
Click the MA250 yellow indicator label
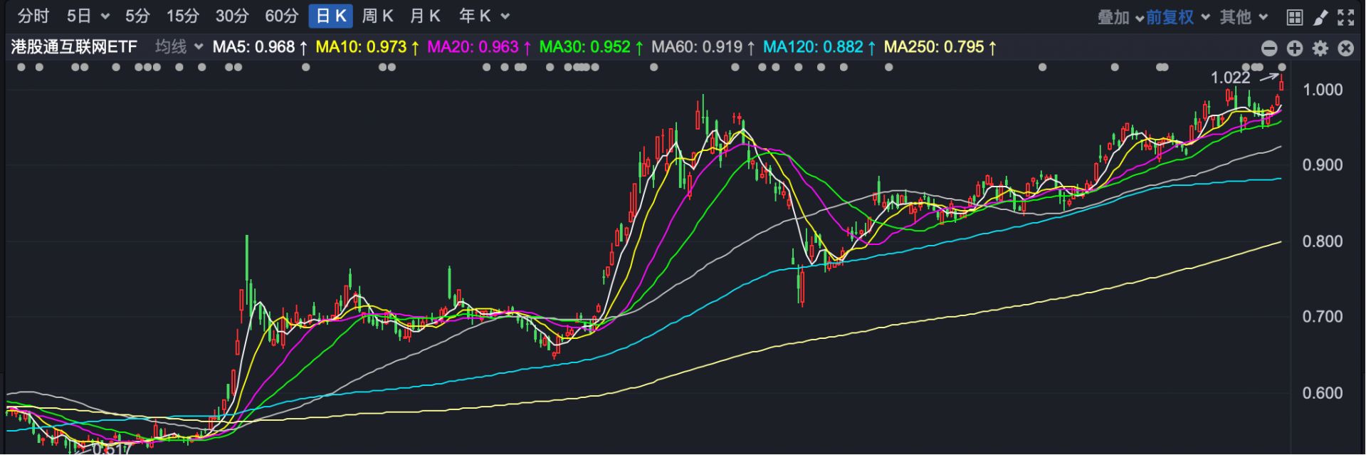pyautogui.click(x=940, y=47)
